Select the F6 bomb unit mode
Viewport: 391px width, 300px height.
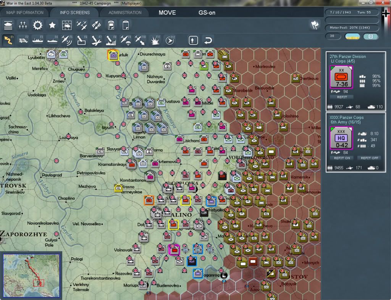tap(82, 40)
